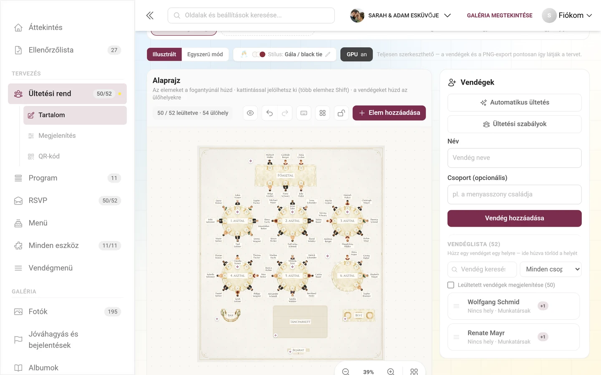Click the unlock padlock icon

341,113
